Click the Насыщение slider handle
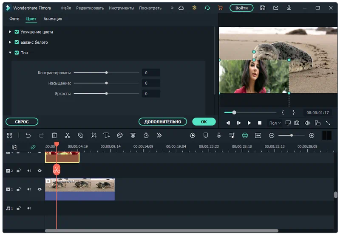This screenshot has width=340, height=235. click(x=106, y=83)
